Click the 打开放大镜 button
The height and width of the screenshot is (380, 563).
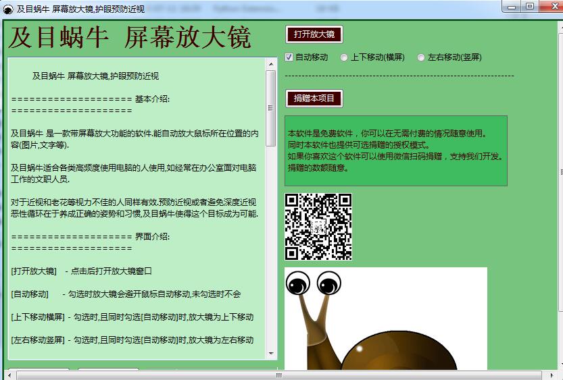314,34
